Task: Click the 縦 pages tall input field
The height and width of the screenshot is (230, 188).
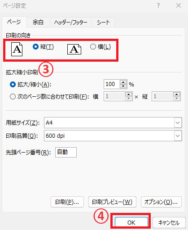Action: click(x=162, y=96)
